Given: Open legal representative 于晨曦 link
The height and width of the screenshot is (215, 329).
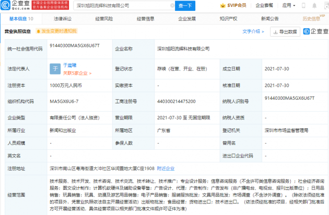Looking at the screenshot, I should point(69,65).
